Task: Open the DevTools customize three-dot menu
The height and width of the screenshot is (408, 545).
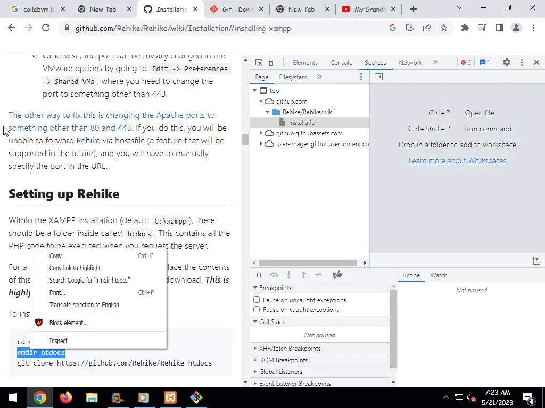Action: click(x=522, y=63)
